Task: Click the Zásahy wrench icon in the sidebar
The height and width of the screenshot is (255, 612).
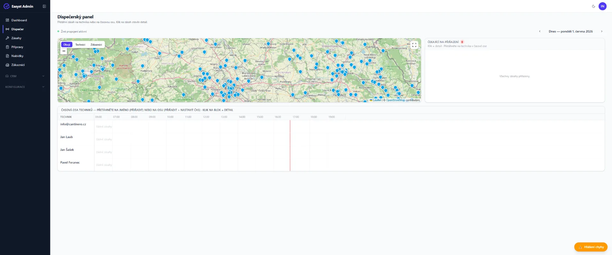Action: click(7, 38)
